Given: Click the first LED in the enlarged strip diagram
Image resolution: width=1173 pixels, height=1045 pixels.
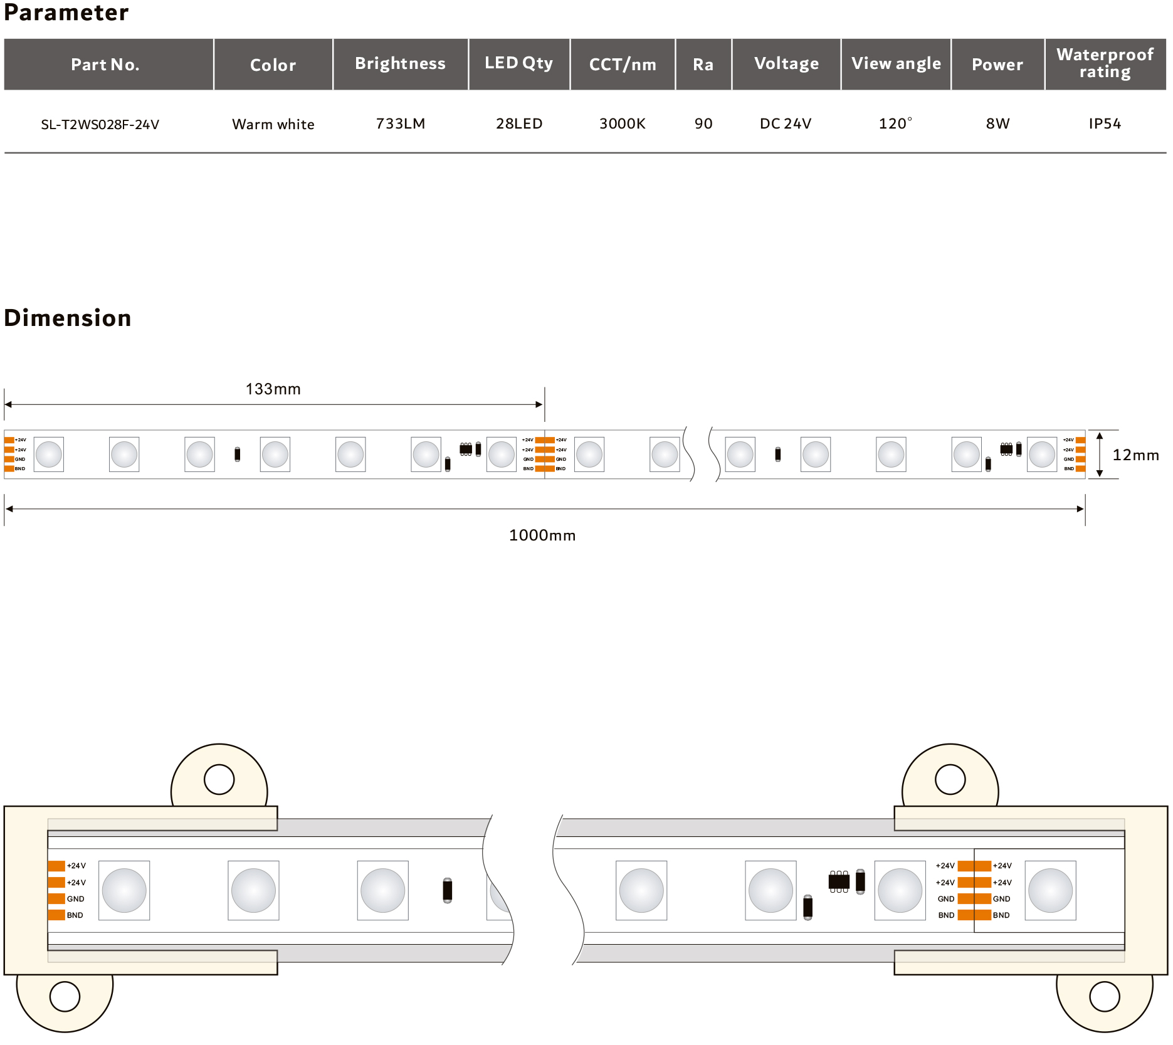Looking at the screenshot, I should tap(124, 890).
